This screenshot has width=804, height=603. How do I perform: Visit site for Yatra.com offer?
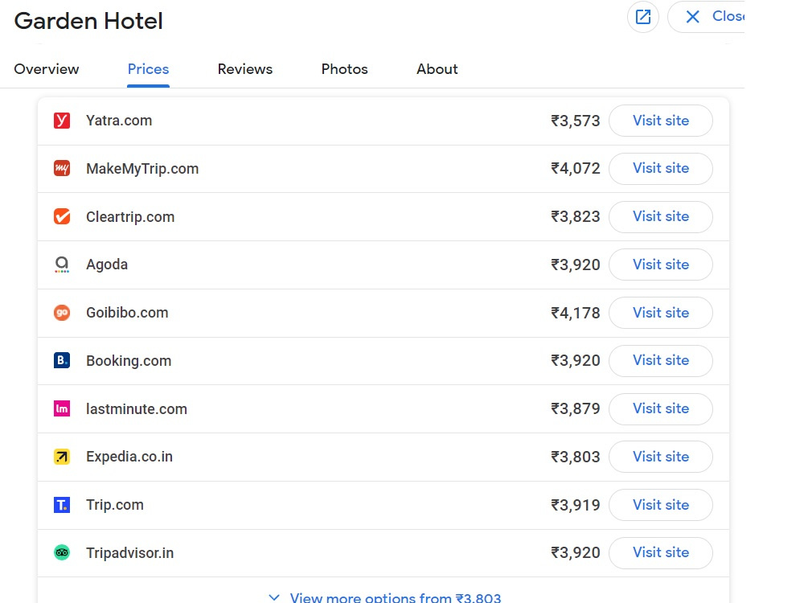pyautogui.click(x=660, y=121)
